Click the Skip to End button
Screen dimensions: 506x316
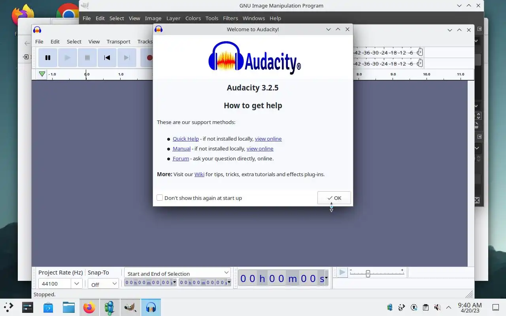point(127,58)
